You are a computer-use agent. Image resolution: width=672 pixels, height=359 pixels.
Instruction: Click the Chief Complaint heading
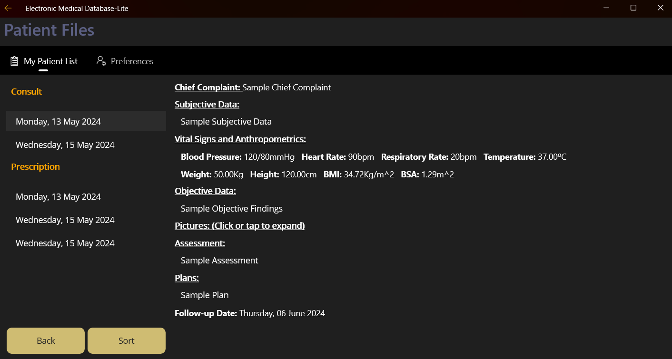(x=208, y=87)
